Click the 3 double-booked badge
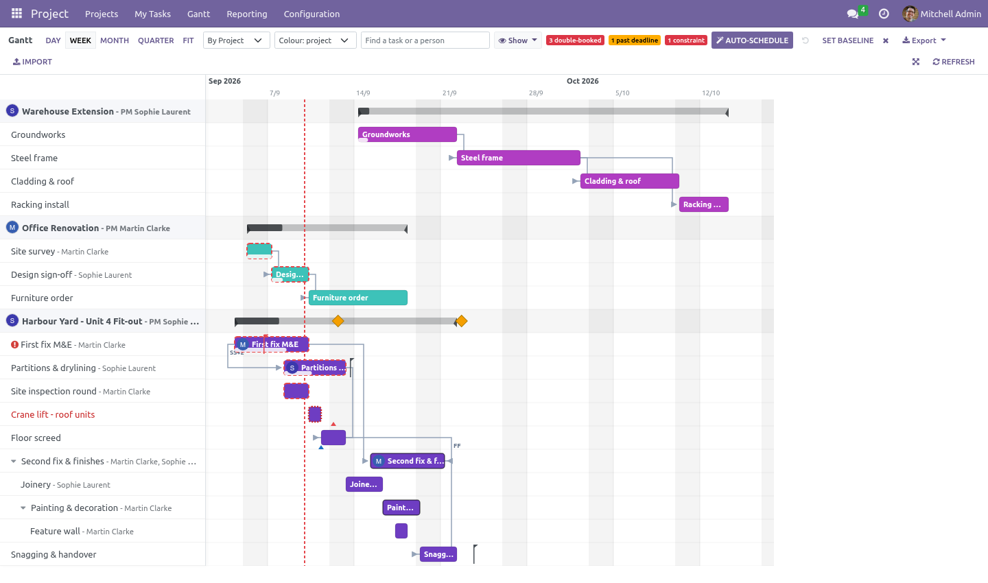The width and height of the screenshot is (988, 583). click(x=575, y=40)
